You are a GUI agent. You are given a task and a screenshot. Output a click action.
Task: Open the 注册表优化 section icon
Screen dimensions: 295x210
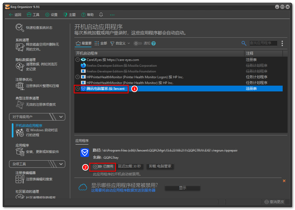point(20,86)
